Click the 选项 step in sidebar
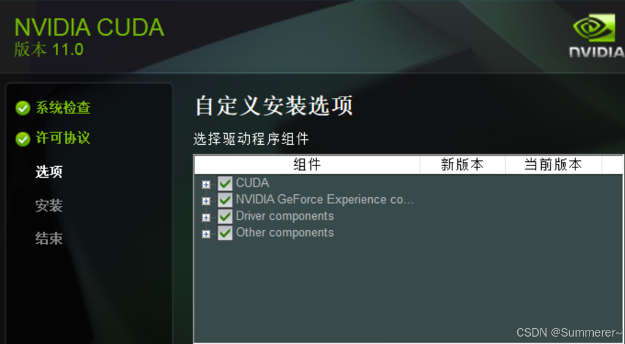The height and width of the screenshot is (344, 625). (x=49, y=172)
